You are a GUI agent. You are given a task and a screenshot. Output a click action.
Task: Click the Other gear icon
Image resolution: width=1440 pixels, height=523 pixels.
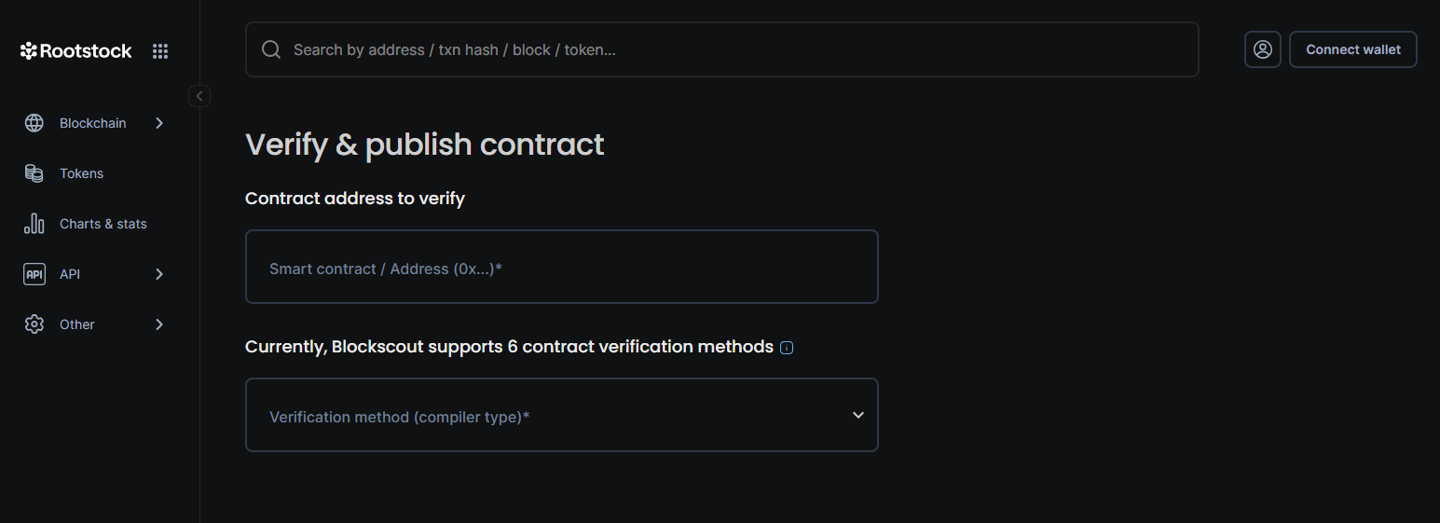(34, 324)
